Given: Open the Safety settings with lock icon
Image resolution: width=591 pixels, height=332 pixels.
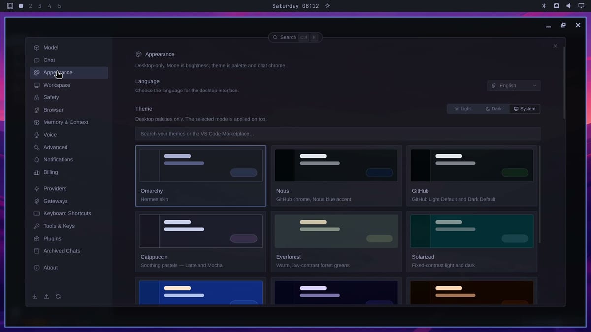Looking at the screenshot, I should click(69, 97).
